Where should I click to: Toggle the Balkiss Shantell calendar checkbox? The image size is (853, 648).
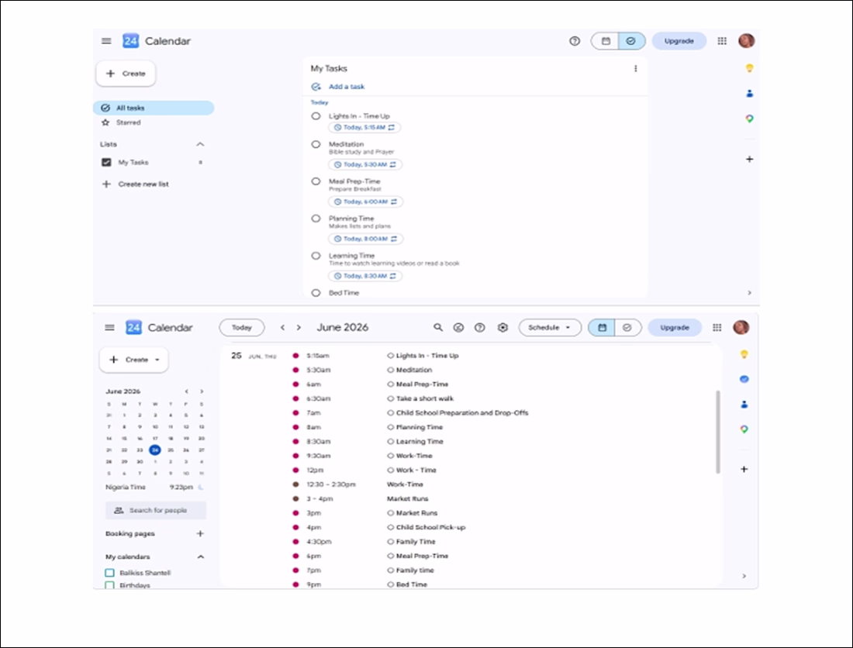[109, 573]
